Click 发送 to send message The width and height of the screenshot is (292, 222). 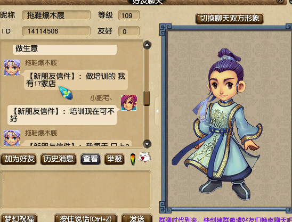pyautogui.click(x=137, y=218)
